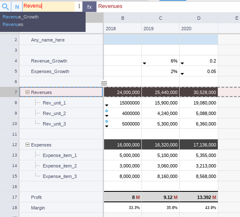
Task: Choose Revenues from the autocomplete list
Action: [13, 24]
